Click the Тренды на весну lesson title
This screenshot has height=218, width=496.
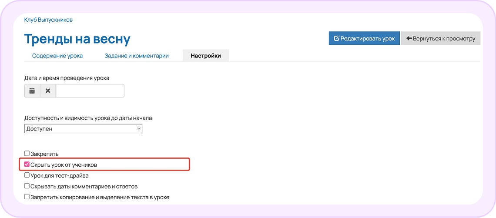(x=77, y=39)
